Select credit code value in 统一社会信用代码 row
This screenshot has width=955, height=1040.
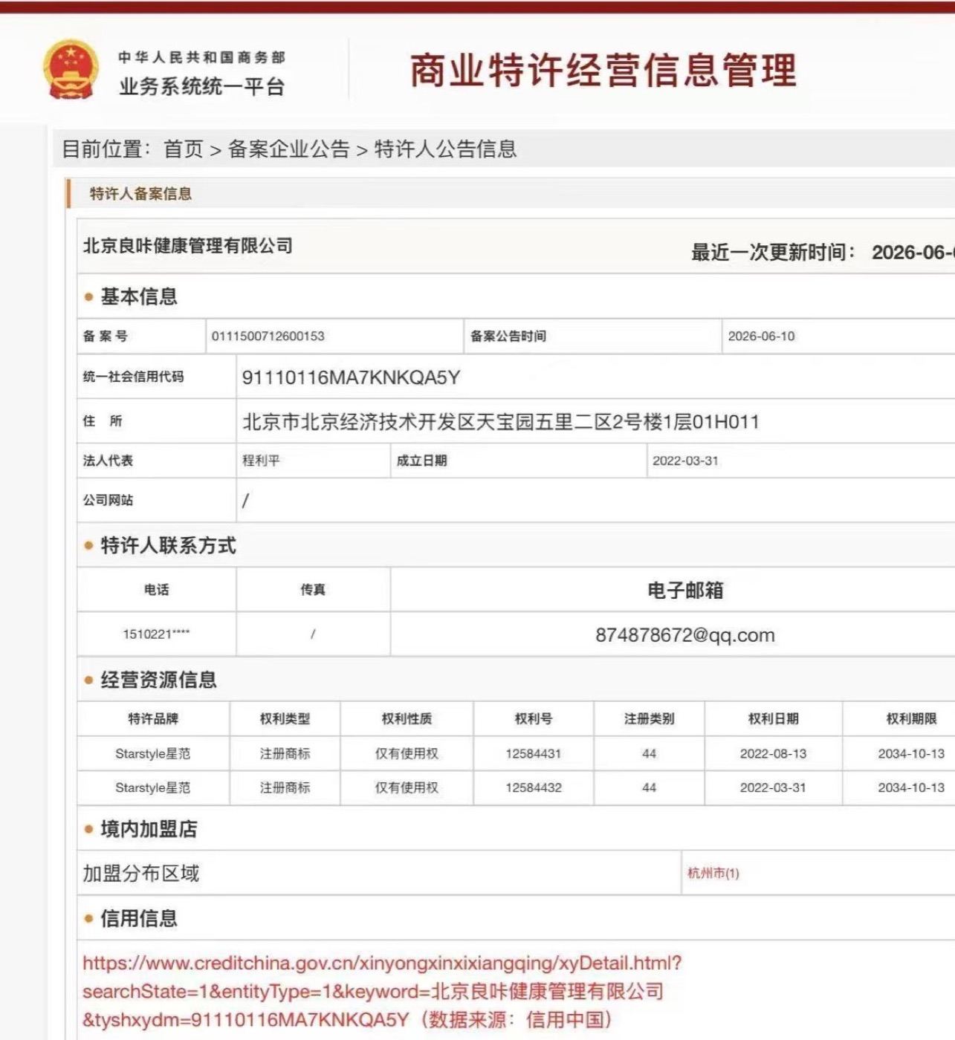[x=351, y=377]
